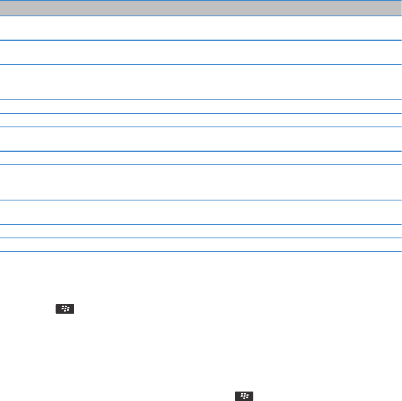This screenshot has width=402, height=401.
Task: Select the last blank table row
Action: coord(201,244)
